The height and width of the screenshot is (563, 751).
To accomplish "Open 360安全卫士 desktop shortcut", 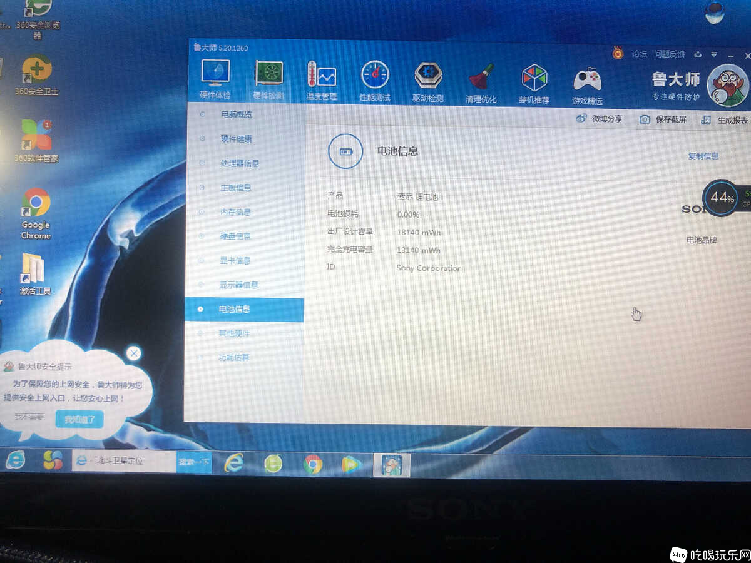I will (x=37, y=75).
